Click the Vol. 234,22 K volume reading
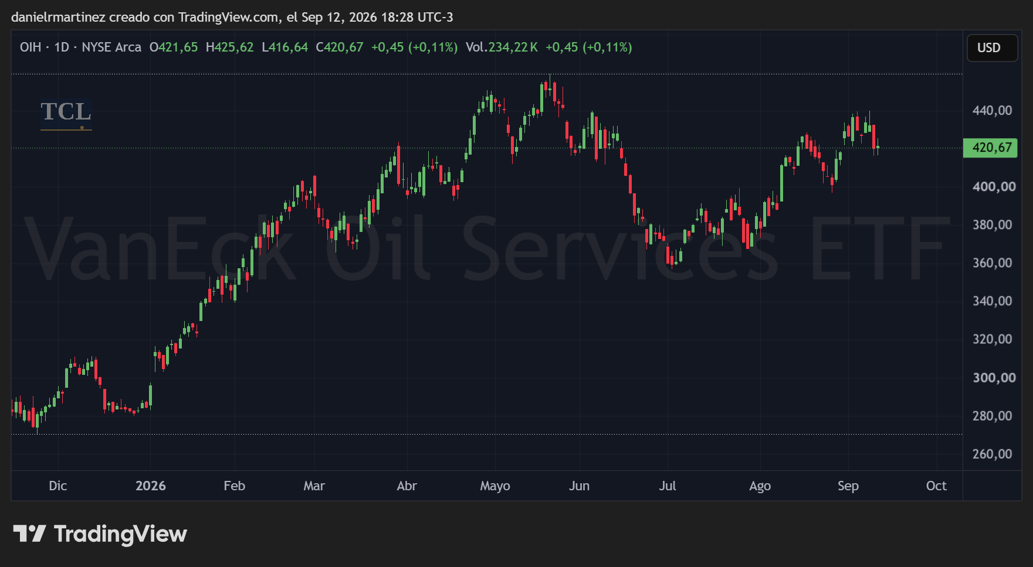The image size is (1033, 567). tap(502, 47)
